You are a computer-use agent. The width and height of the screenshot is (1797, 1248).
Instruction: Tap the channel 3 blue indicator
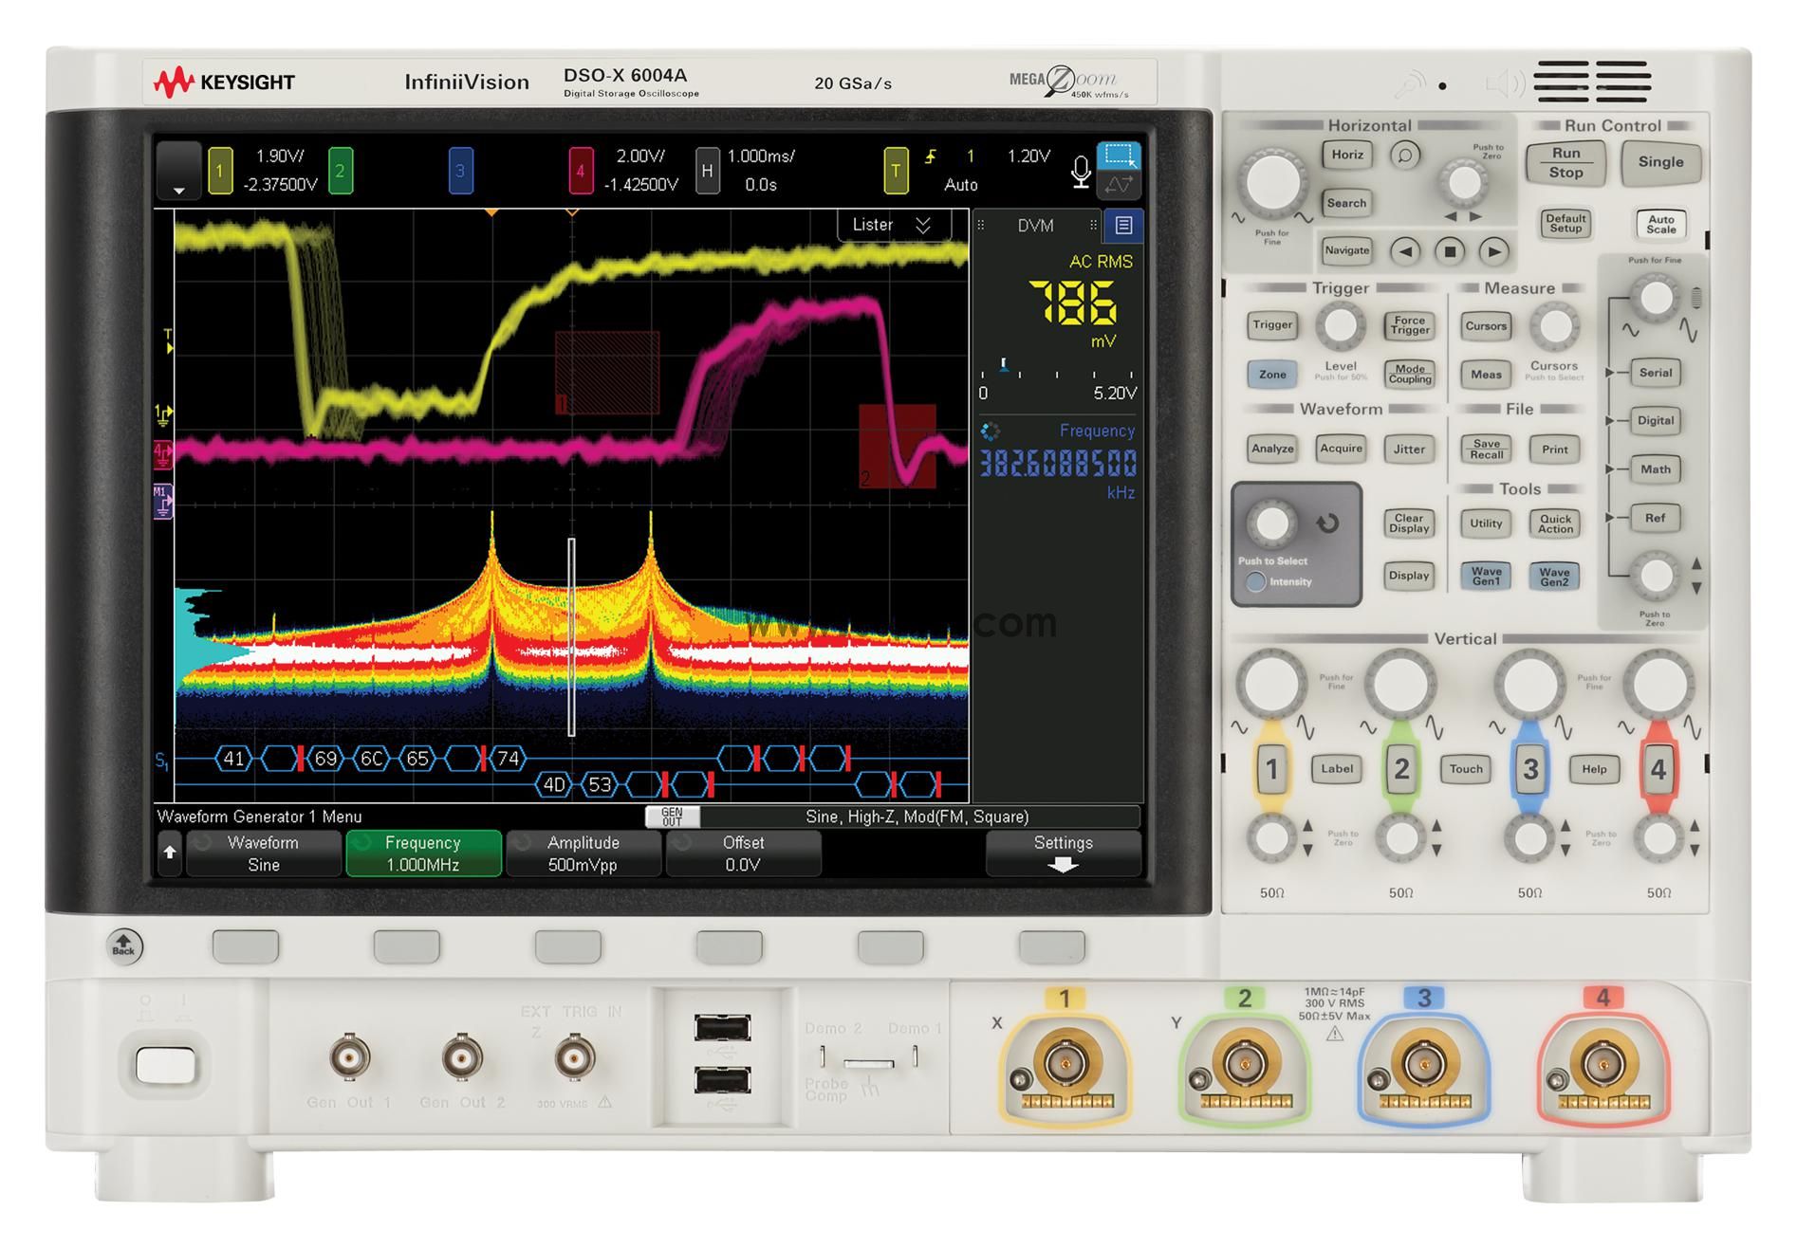pyautogui.click(x=460, y=172)
